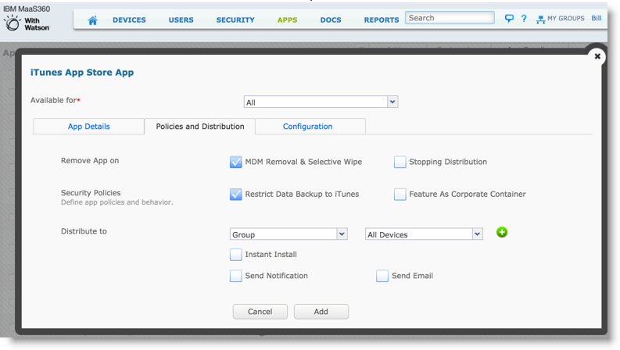Open the Available for dropdown
Viewport: 620px width, 350px height.
pyautogui.click(x=321, y=102)
